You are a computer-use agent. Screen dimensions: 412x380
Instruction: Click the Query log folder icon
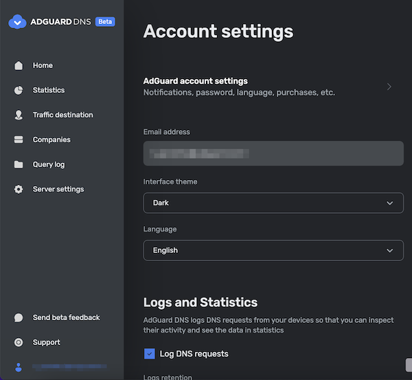[19, 165]
